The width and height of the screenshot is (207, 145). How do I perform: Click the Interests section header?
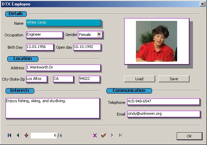[20, 91]
